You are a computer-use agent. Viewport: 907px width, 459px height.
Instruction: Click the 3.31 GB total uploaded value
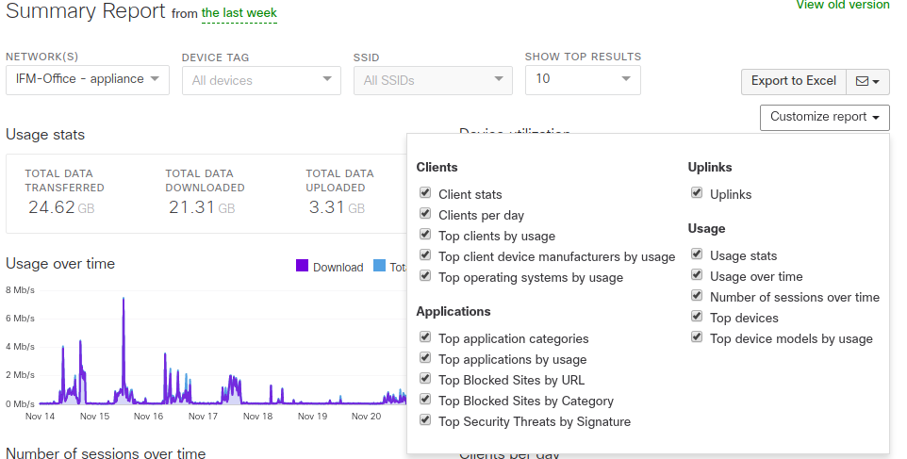pos(337,207)
